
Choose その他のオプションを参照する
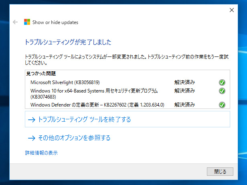[74, 138]
